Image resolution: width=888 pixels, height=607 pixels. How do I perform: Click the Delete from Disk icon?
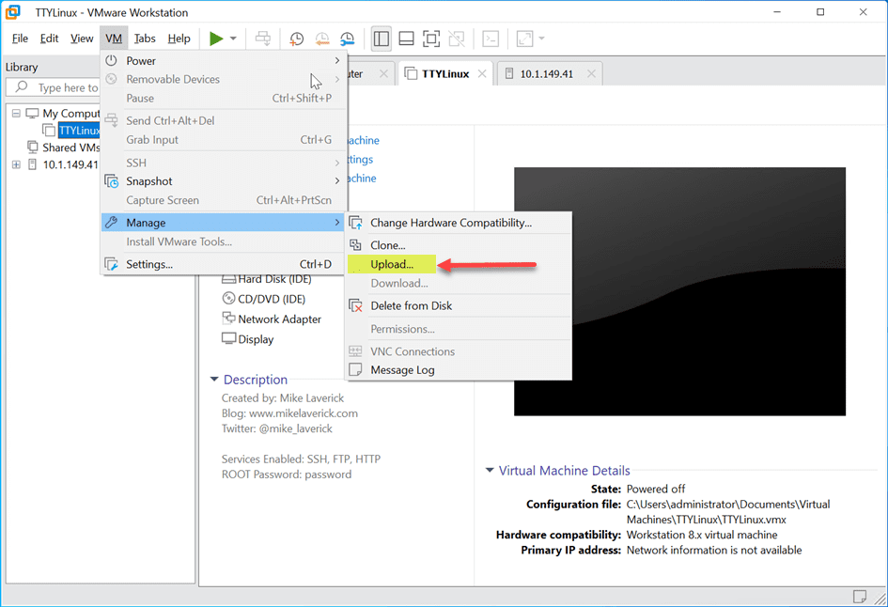coord(355,305)
